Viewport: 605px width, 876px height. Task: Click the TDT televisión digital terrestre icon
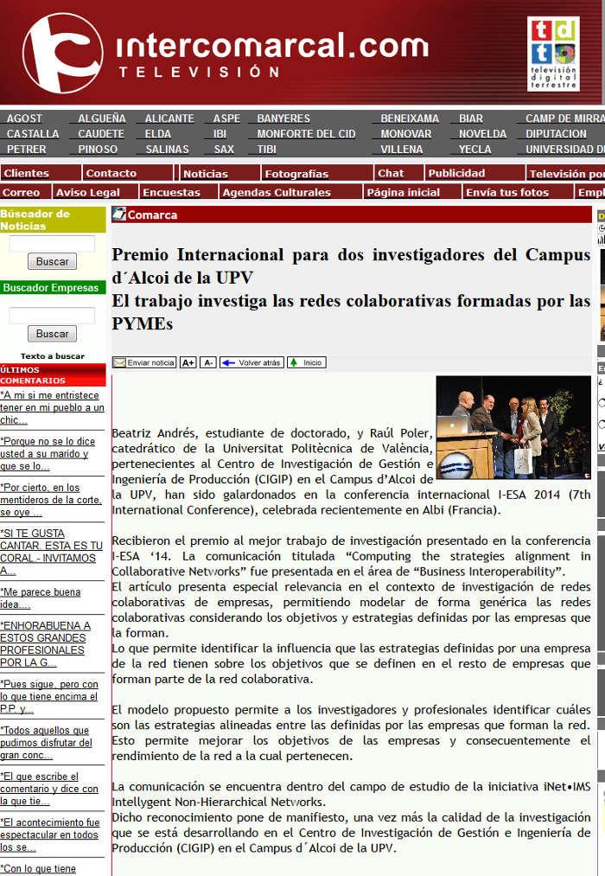click(x=553, y=53)
